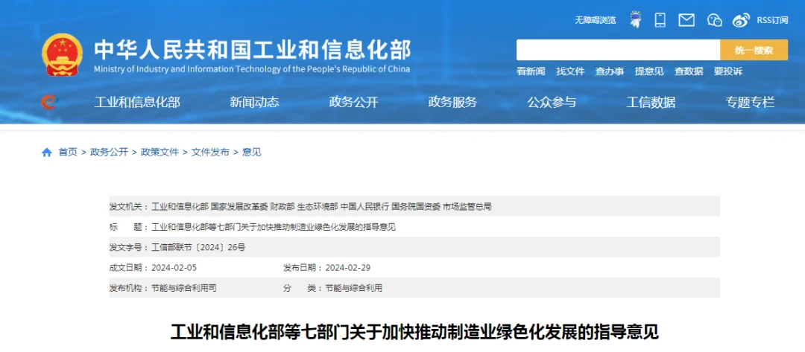Select the 找文件 quick search link

tap(570, 71)
